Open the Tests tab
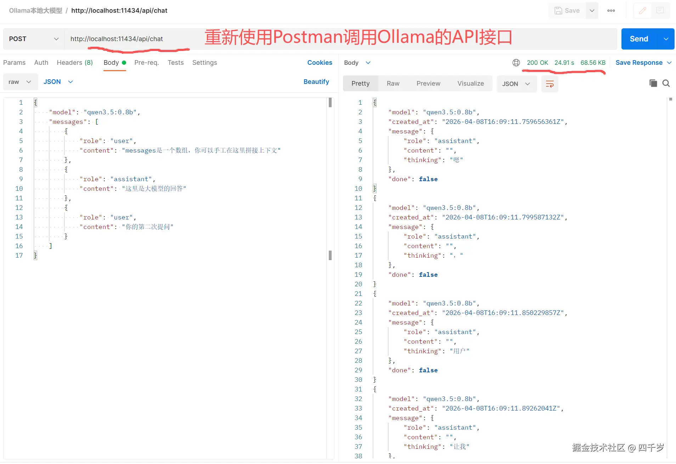 [x=175, y=63]
